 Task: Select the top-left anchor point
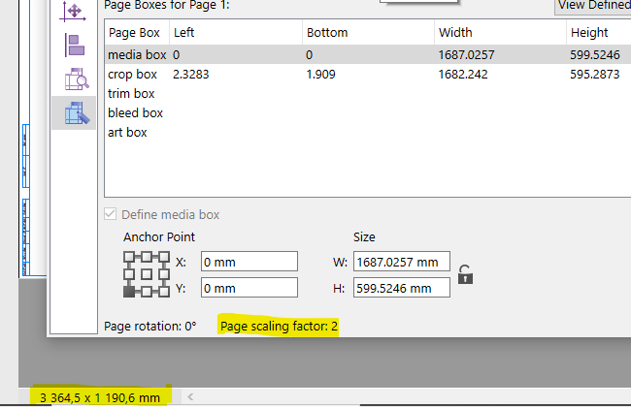pyautogui.click(x=129, y=257)
